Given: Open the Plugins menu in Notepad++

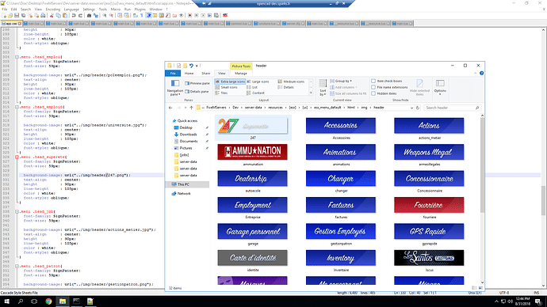Looking at the screenshot, I should pyautogui.click(x=140, y=9).
